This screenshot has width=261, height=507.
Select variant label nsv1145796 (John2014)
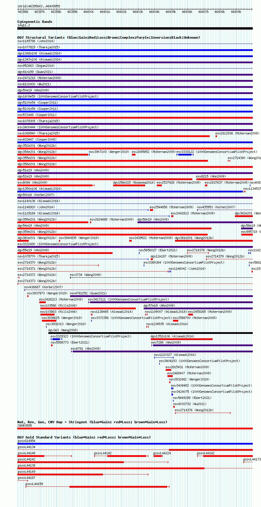point(36,41)
